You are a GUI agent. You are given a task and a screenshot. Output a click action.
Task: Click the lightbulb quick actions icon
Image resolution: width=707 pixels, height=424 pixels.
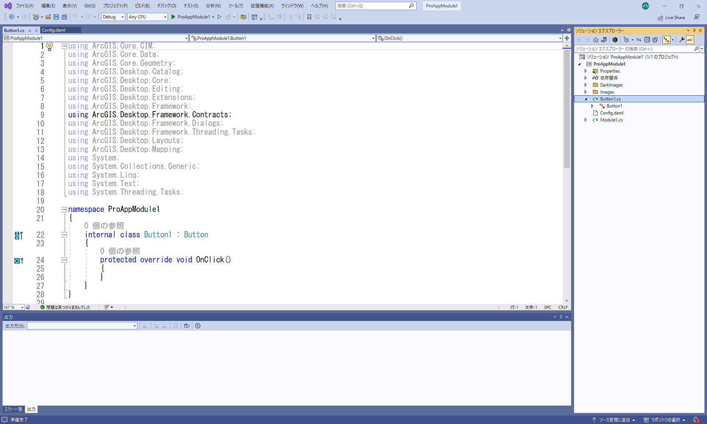(50, 46)
